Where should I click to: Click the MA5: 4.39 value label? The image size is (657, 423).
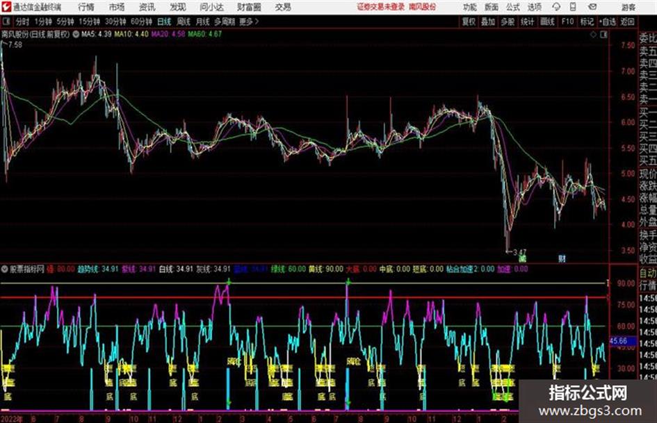pyautogui.click(x=97, y=34)
